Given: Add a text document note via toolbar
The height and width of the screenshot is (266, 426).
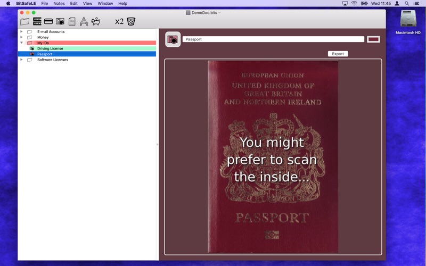Looking at the screenshot, I should (72, 21).
